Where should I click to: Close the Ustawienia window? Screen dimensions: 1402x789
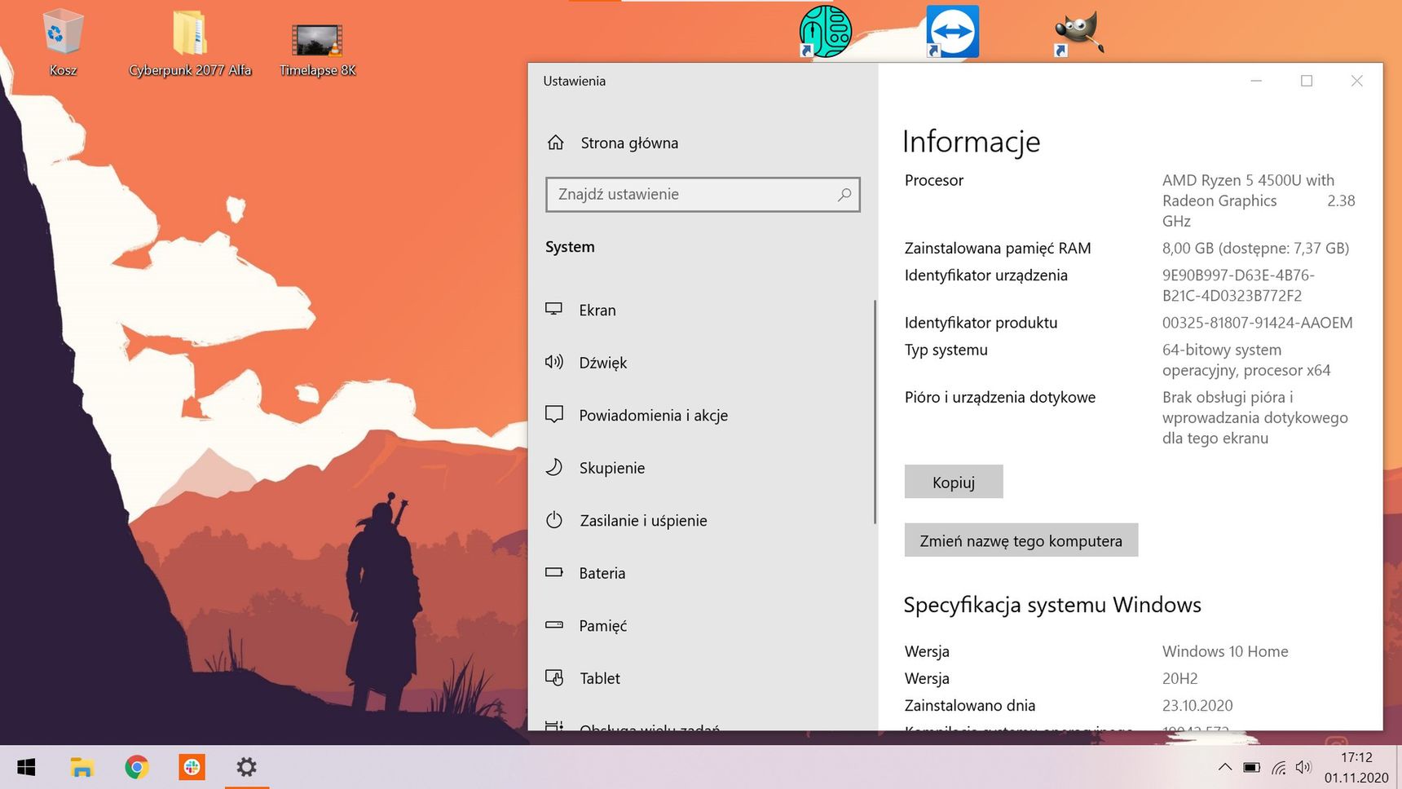click(x=1357, y=81)
